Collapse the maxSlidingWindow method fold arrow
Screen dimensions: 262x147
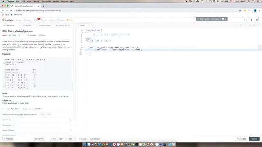pyautogui.click(x=83, y=47)
